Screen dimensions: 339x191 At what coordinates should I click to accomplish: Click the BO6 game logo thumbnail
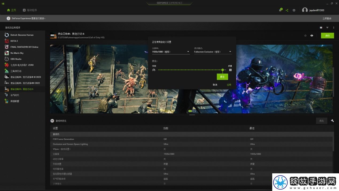coord(53,36)
